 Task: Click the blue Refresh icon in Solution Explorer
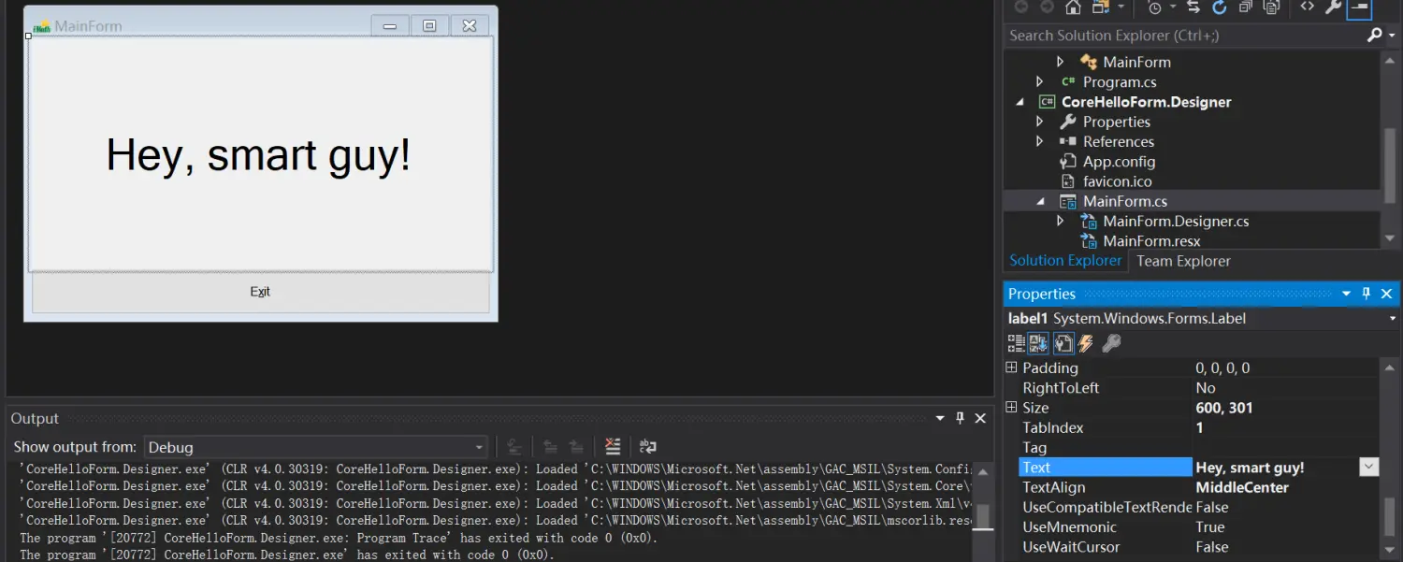[1220, 7]
